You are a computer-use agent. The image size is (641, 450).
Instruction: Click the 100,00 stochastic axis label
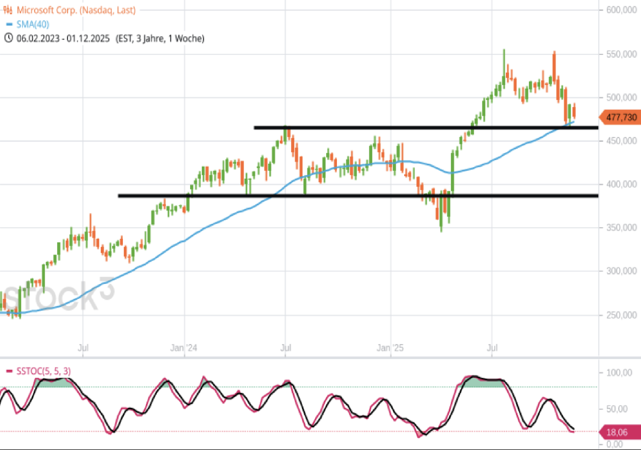(619, 373)
